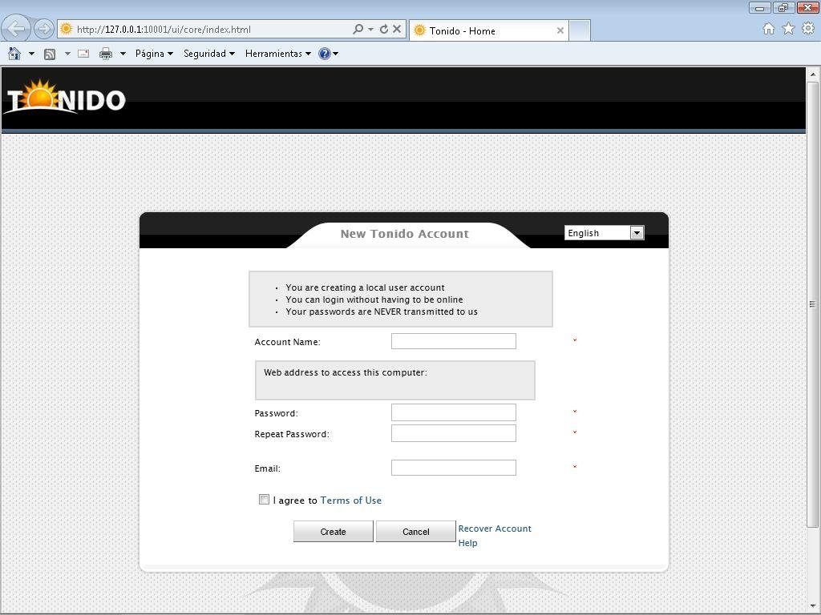Open the Terms of Use link
This screenshot has width=821, height=615.
tap(351, 500)
